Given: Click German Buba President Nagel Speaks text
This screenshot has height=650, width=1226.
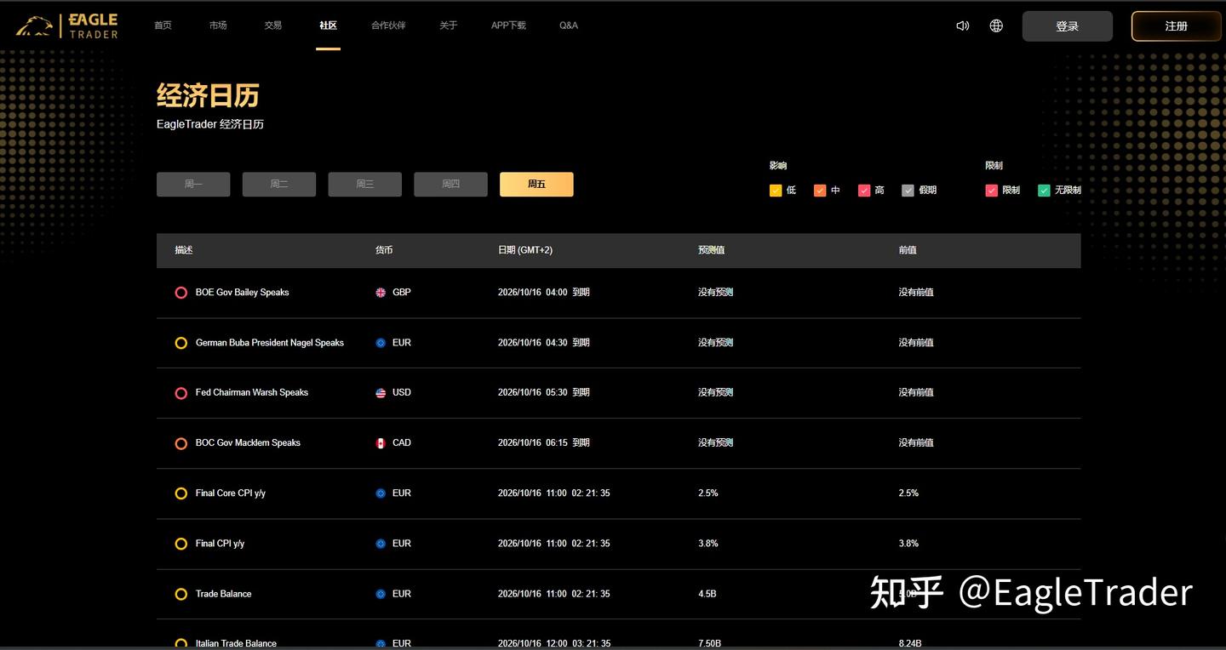Looking at the screenshot, I should point(270,343).
